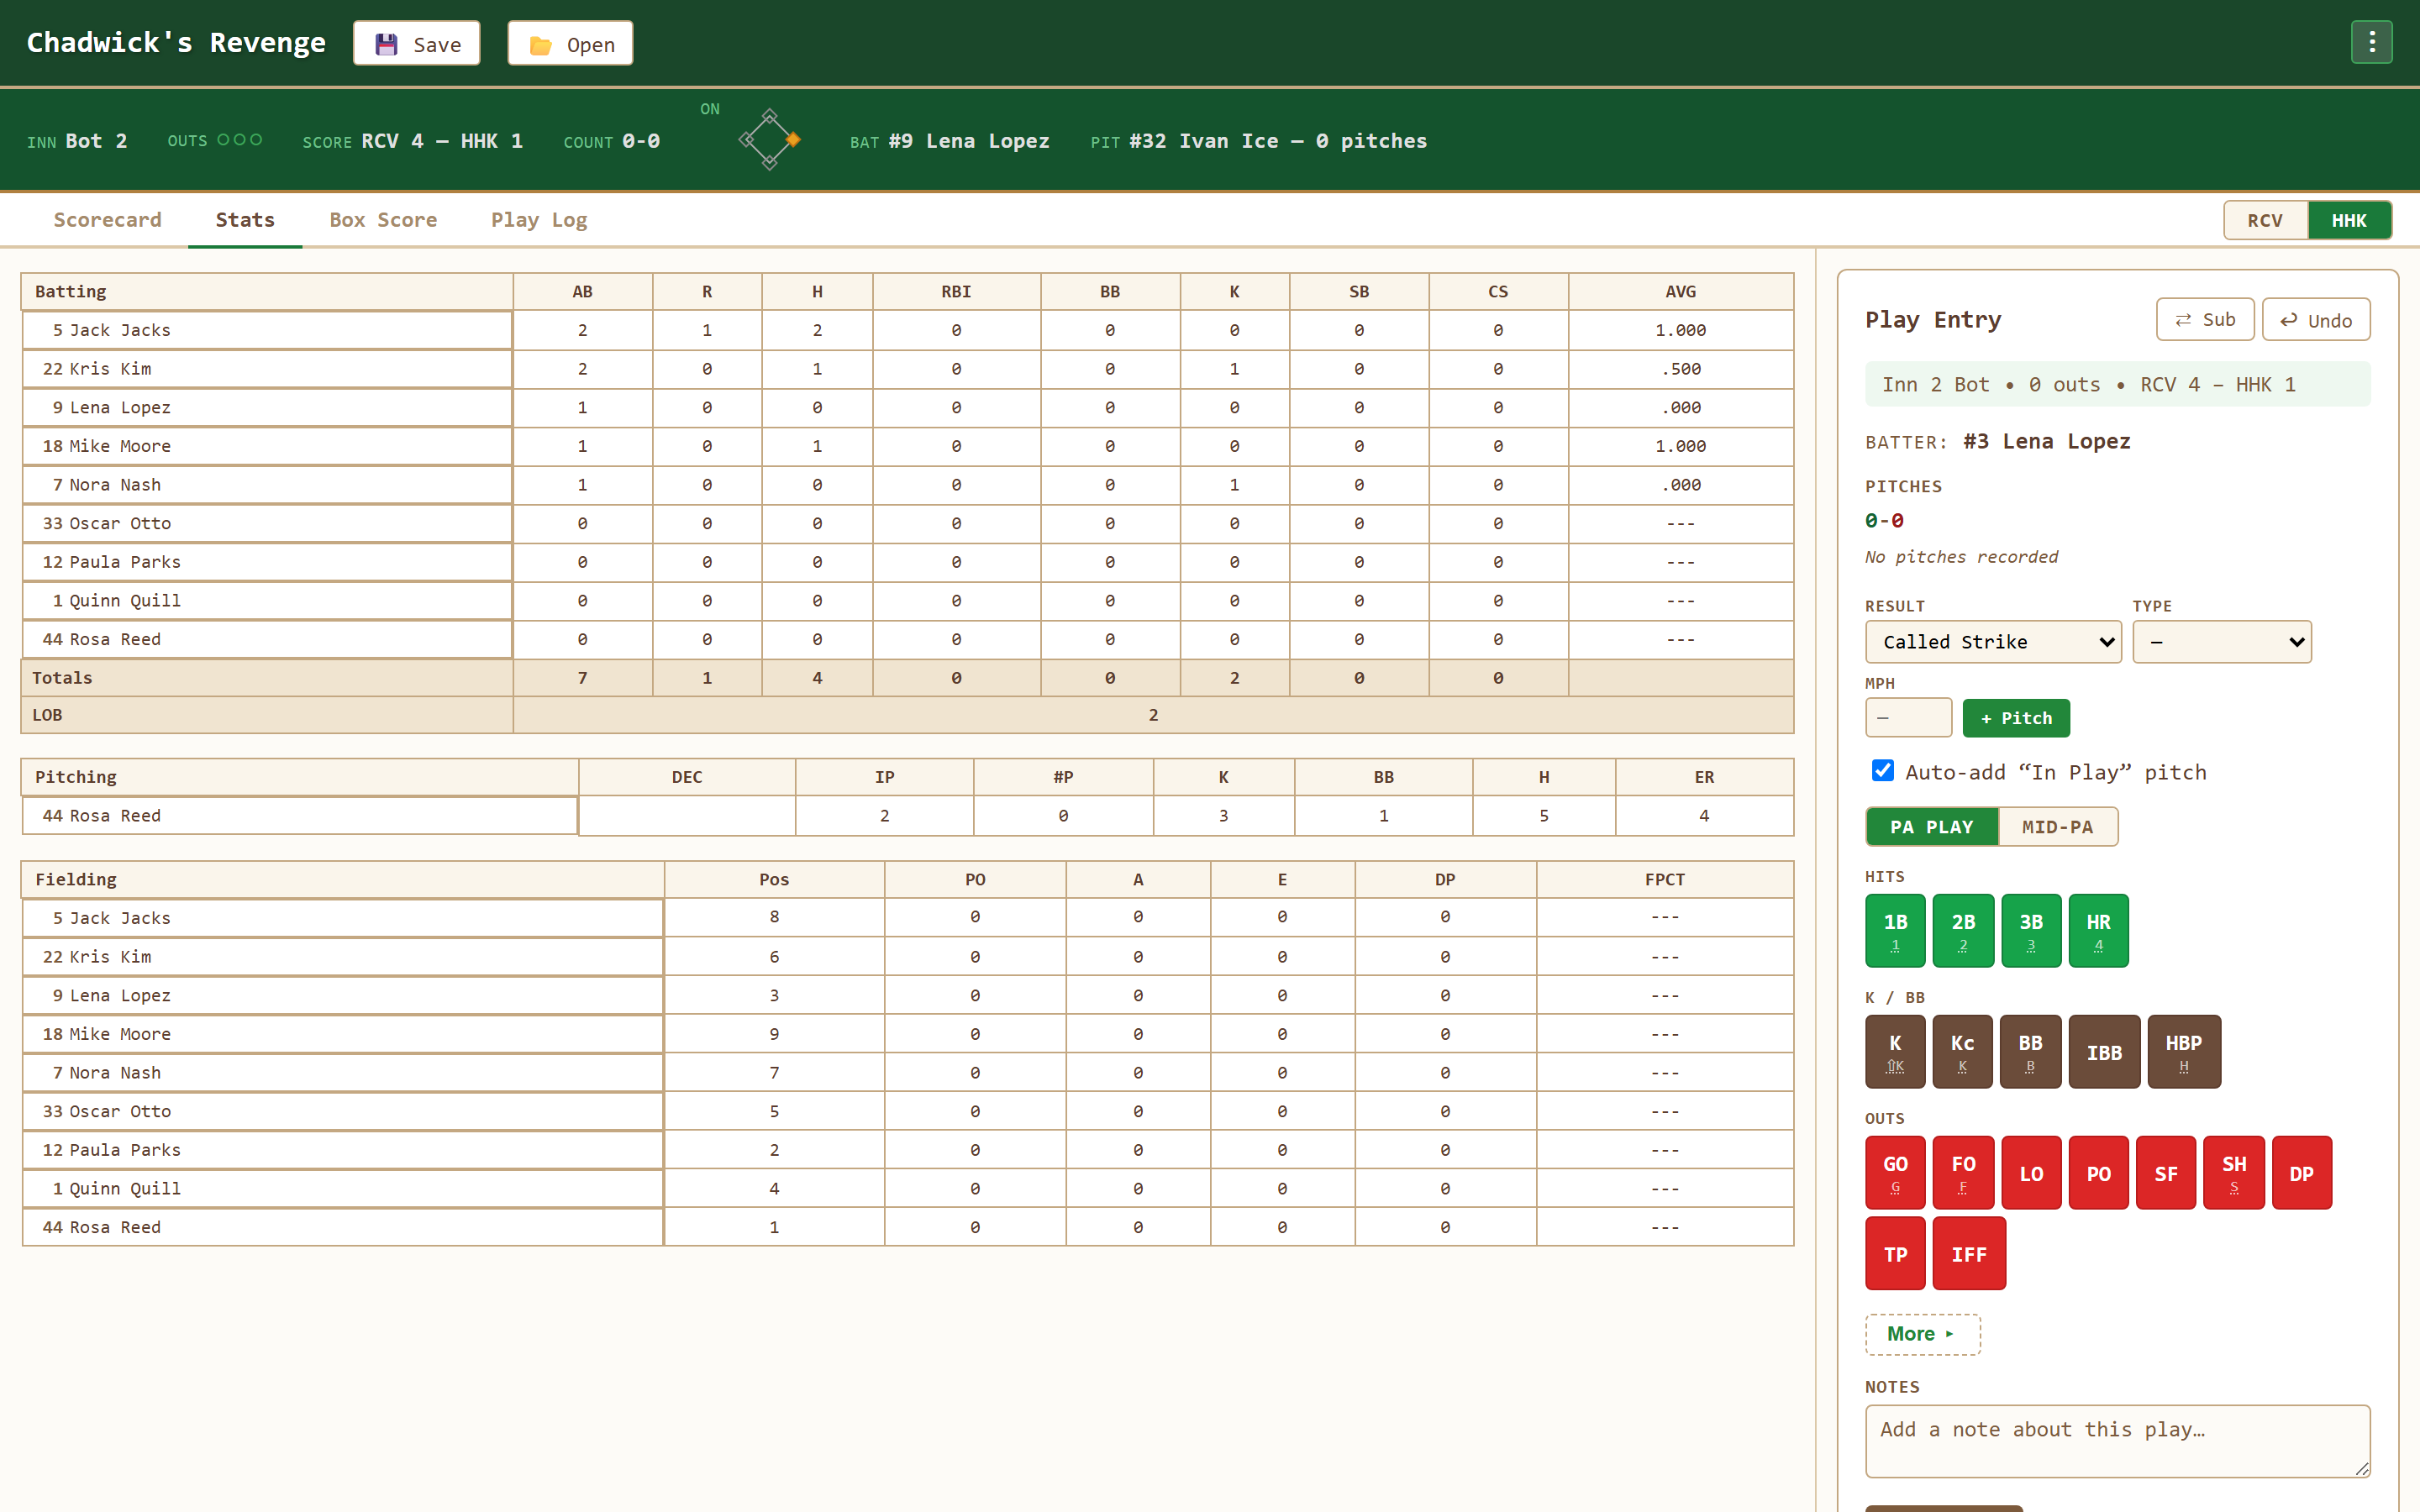
Task: Click the batter #9 Lena Lopez header
Action: pos(969,141)
